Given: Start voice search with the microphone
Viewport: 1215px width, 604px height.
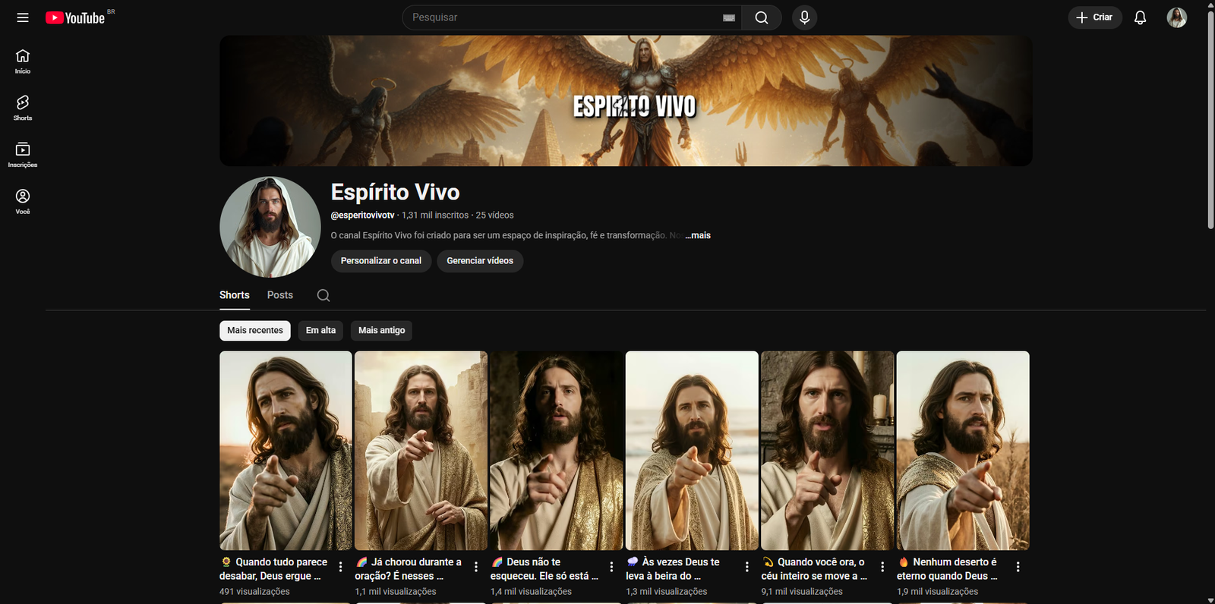Looking at the screenshot, I should pyautogui.click(x=805, y=17).
